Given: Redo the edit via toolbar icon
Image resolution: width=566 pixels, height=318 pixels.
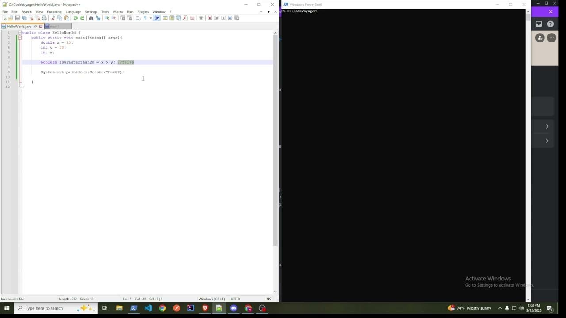Looking at the screenshot, I should 82,18.
